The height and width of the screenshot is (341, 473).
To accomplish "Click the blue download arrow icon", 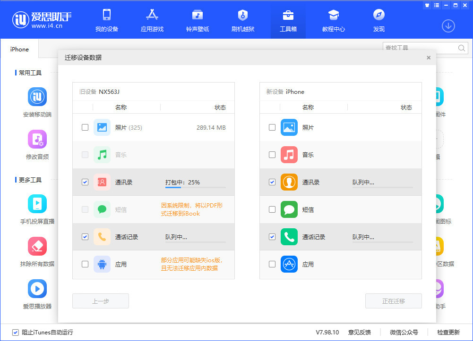I will pos(448,26).
